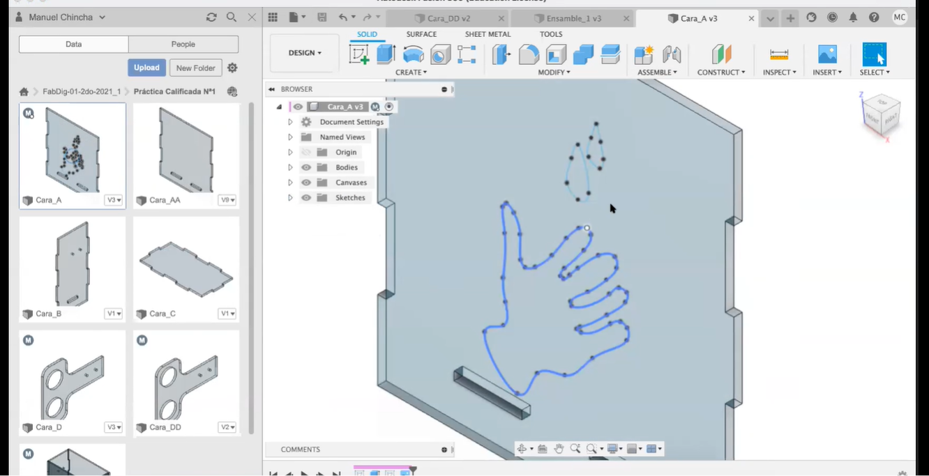Click the Upload button

coord(146,68)
